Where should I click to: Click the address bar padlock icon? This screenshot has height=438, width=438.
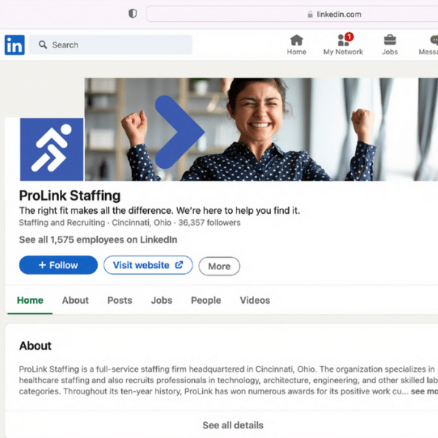tap(310, 15)
